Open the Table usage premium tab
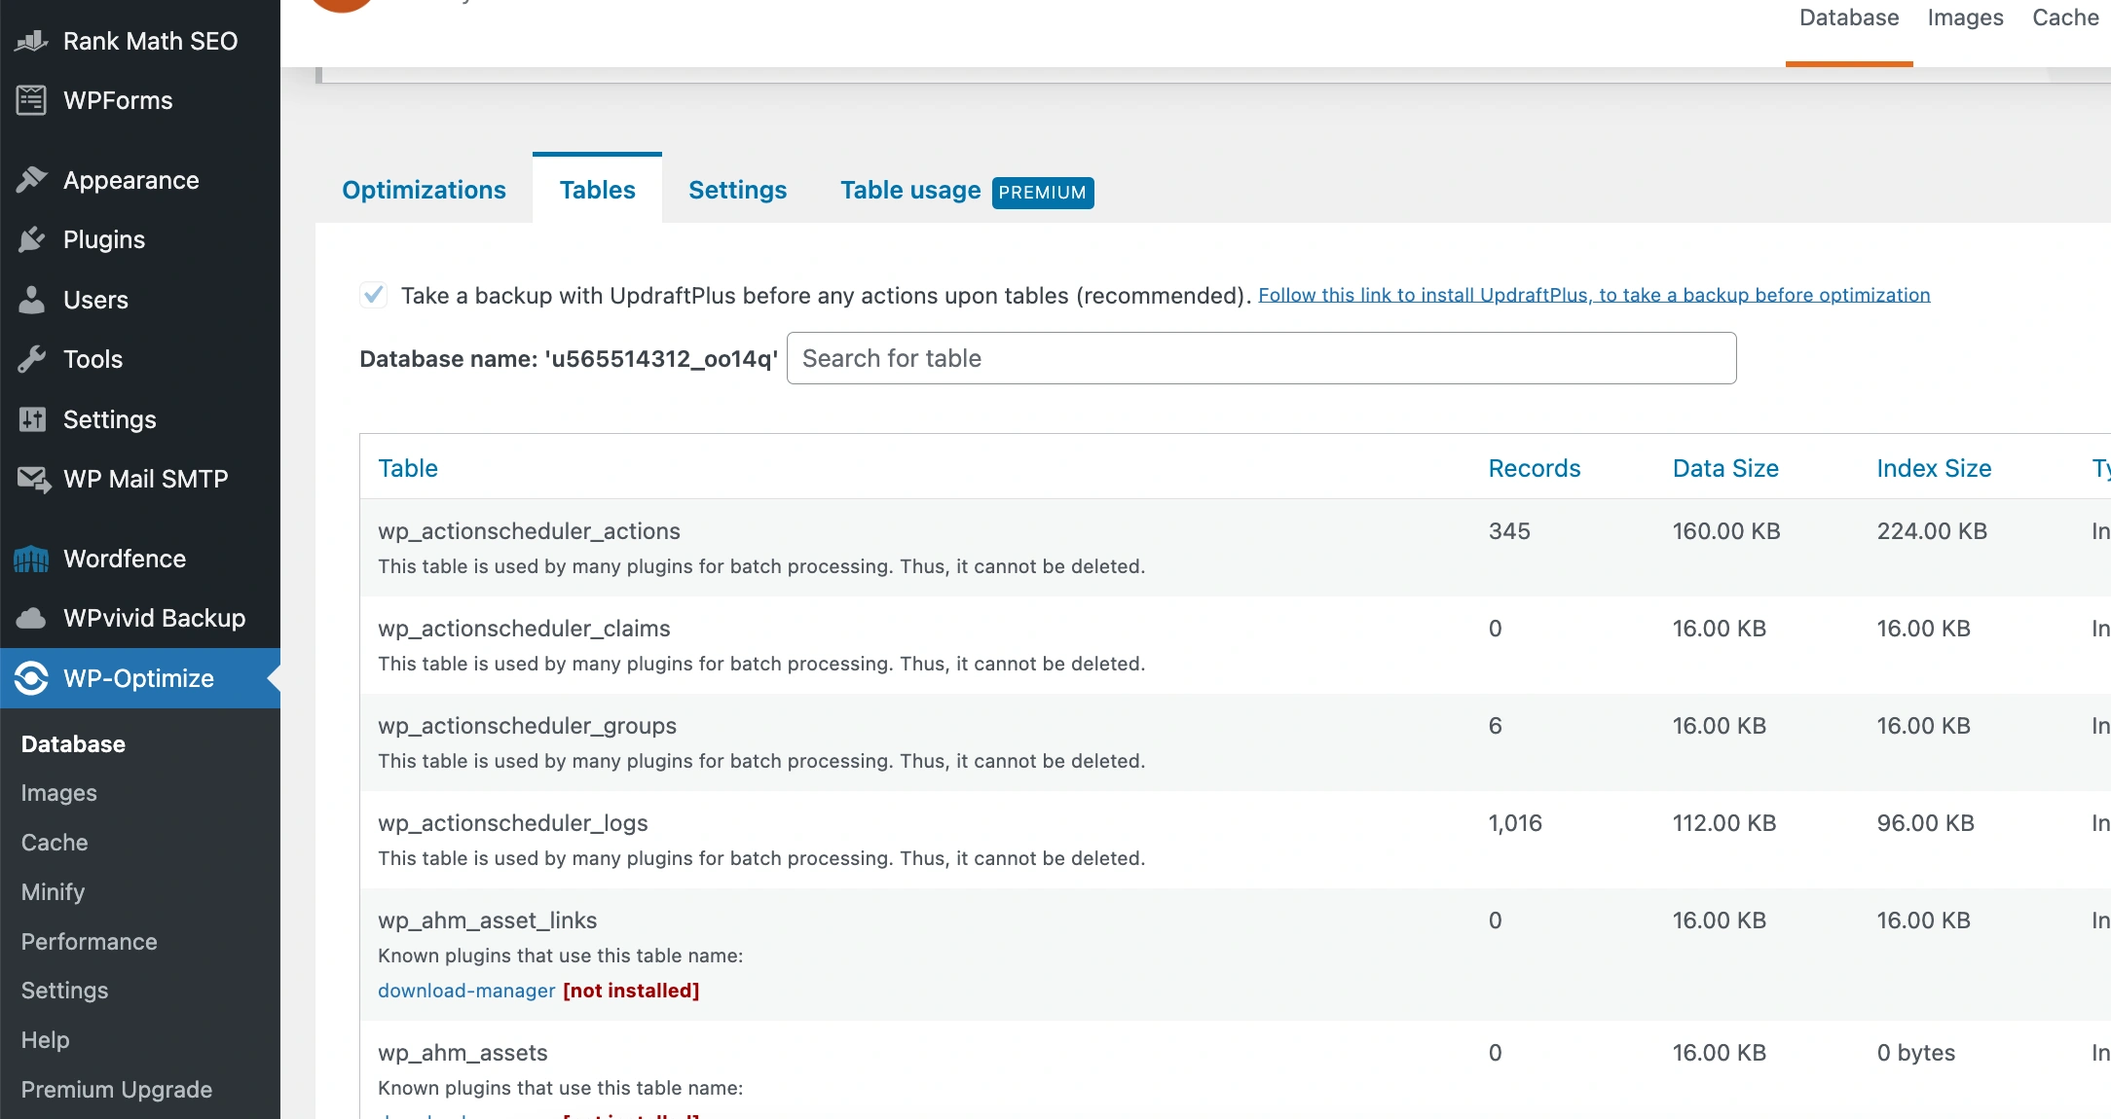The image size is (2111, 1119). [x=909, y=190]
